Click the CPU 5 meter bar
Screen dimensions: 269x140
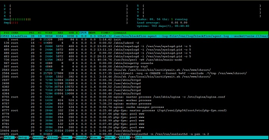pos(199,6)
